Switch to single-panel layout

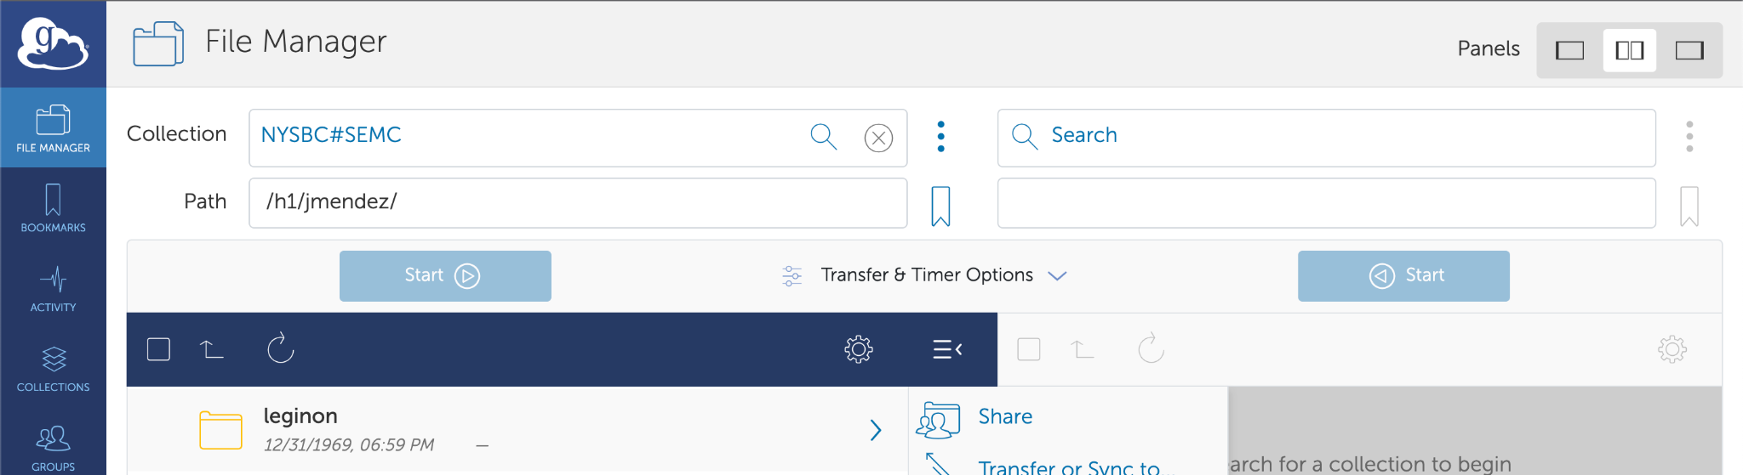tap(1569, 51)
